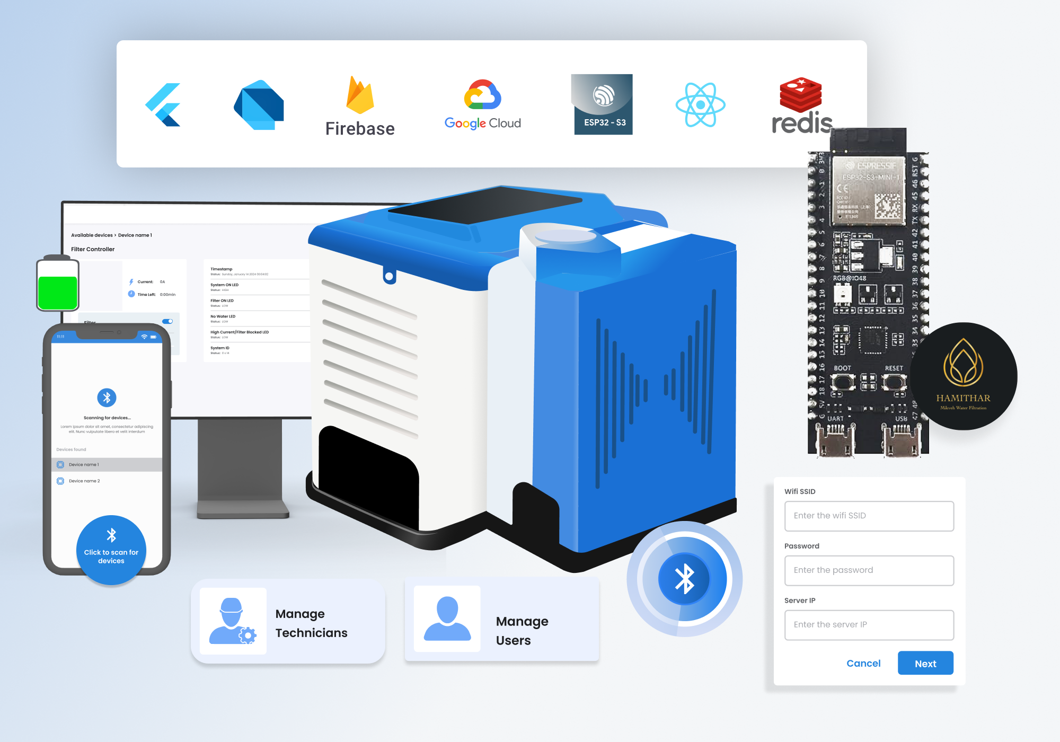Viewport: 1060px width, 742px height.
Task: Toggle the Filter switch on monitor
Action: pyautogui.click(x=167, y=321)
